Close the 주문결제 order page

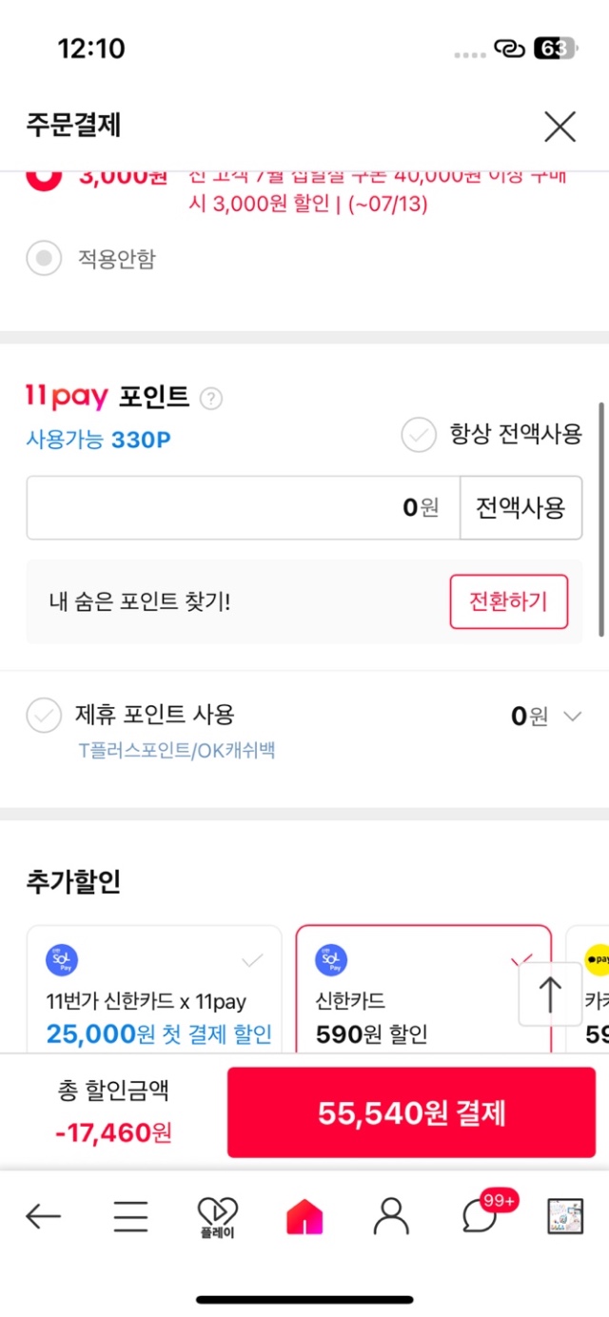point(560,126)
